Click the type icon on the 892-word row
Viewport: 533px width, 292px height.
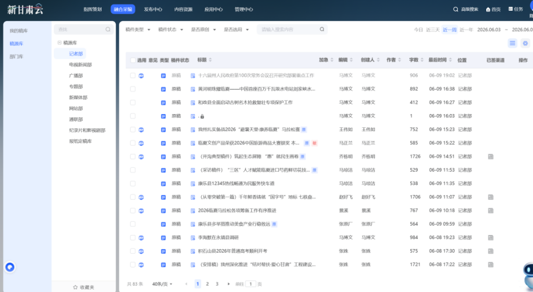tap(163, 89)
